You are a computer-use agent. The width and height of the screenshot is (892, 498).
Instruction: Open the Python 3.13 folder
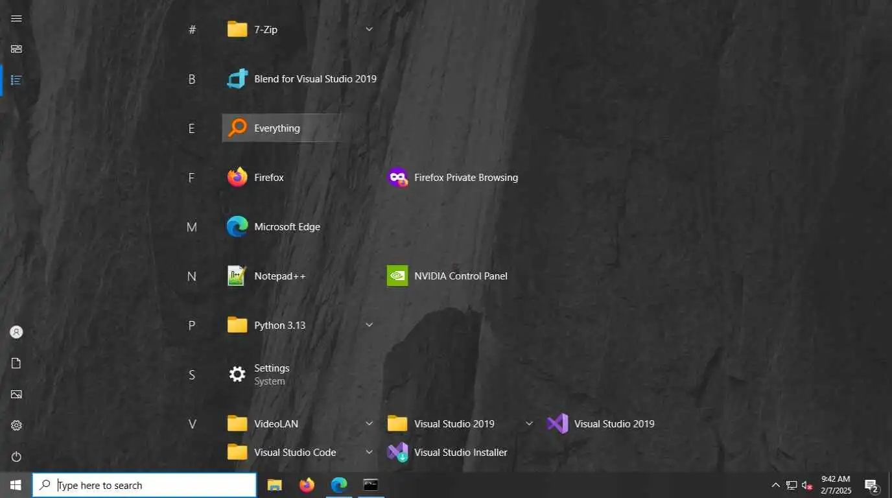pos(301,326)
